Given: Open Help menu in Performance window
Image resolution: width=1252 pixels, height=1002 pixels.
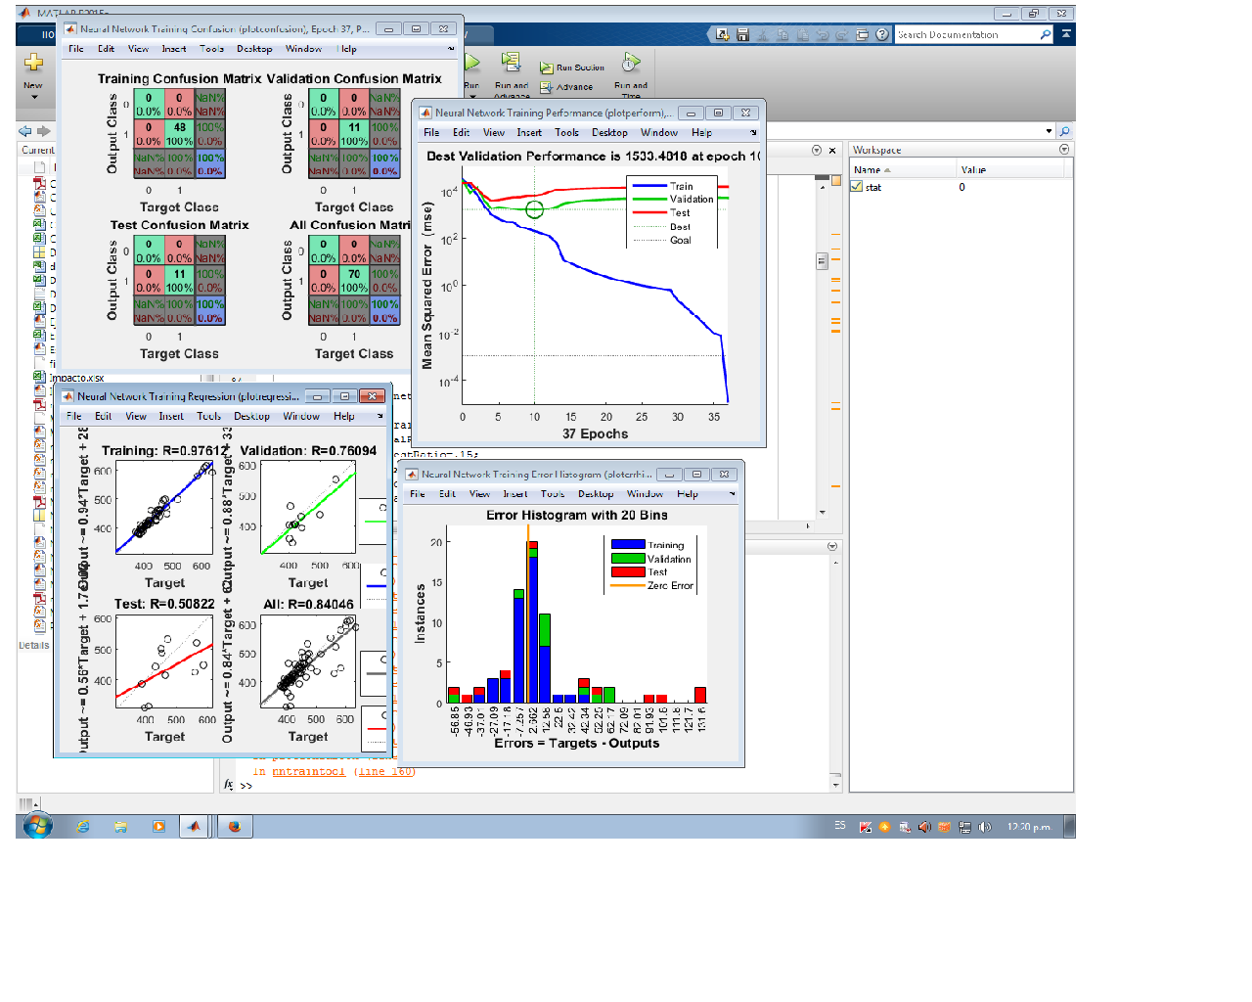Looking at the screenshot, I should (x=701, y=133).
